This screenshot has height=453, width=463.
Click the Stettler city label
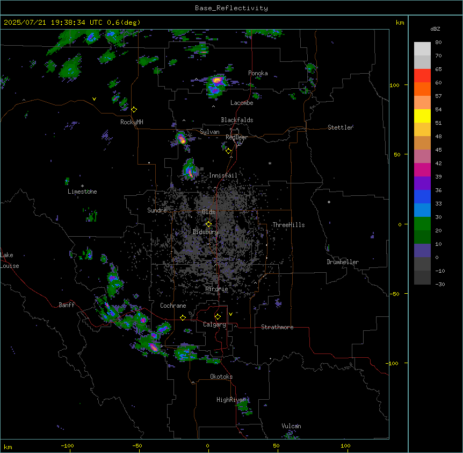(341, 128)
